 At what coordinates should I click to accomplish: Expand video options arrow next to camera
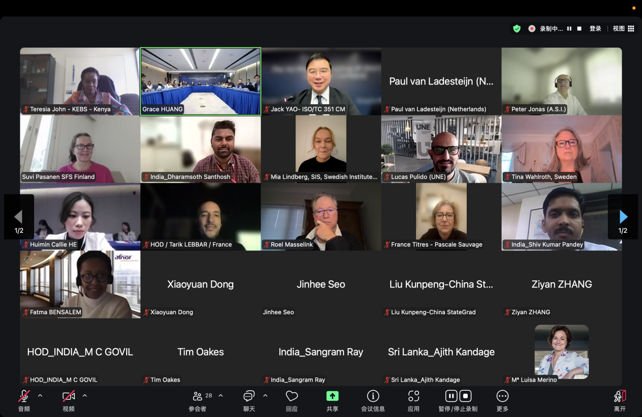(x=85, y=396)
